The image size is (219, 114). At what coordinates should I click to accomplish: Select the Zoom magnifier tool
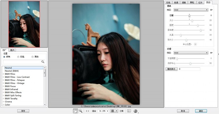(81, 111)
